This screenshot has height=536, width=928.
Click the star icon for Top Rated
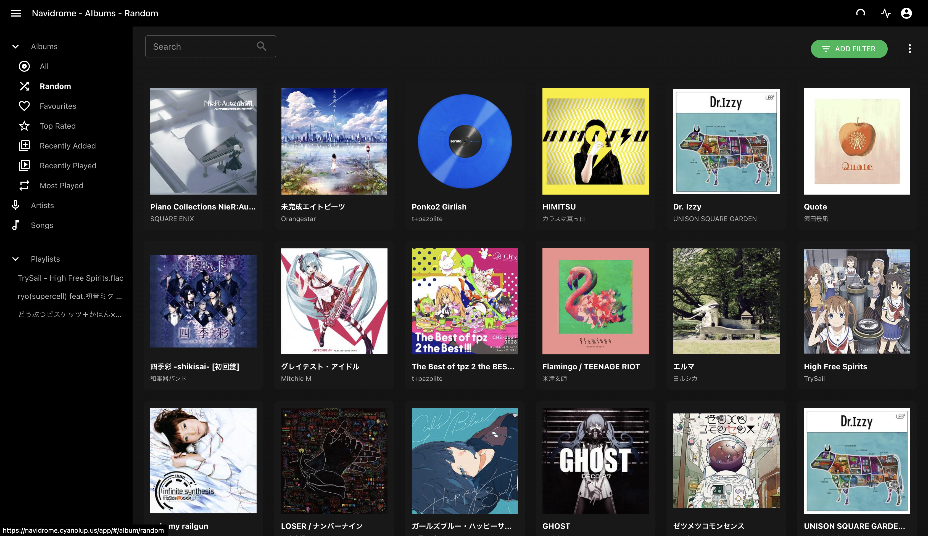coord(24,126)
